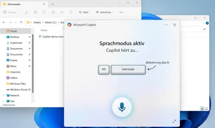The height and width of the screenshot is (128, 215).
Task: Click the folder icon in address bar
Action: point(28,22)
